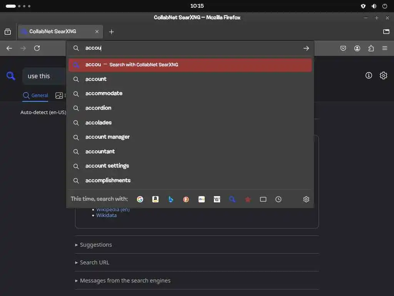Click the SearXNG "use this" search box
This screenshot has height=296, width=394.
click(45, 76)
